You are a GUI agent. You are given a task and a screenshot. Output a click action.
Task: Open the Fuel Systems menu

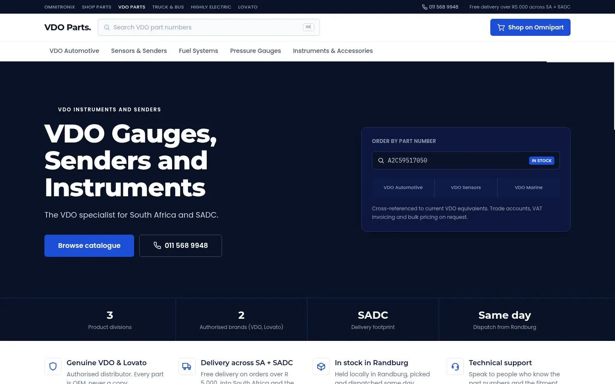(x=199, y=51)
